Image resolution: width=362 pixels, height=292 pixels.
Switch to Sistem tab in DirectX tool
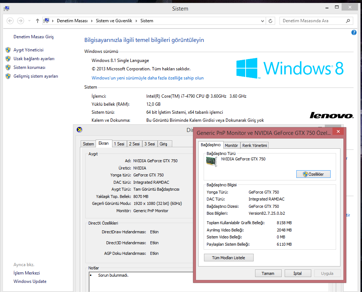(x=88, y=144)
